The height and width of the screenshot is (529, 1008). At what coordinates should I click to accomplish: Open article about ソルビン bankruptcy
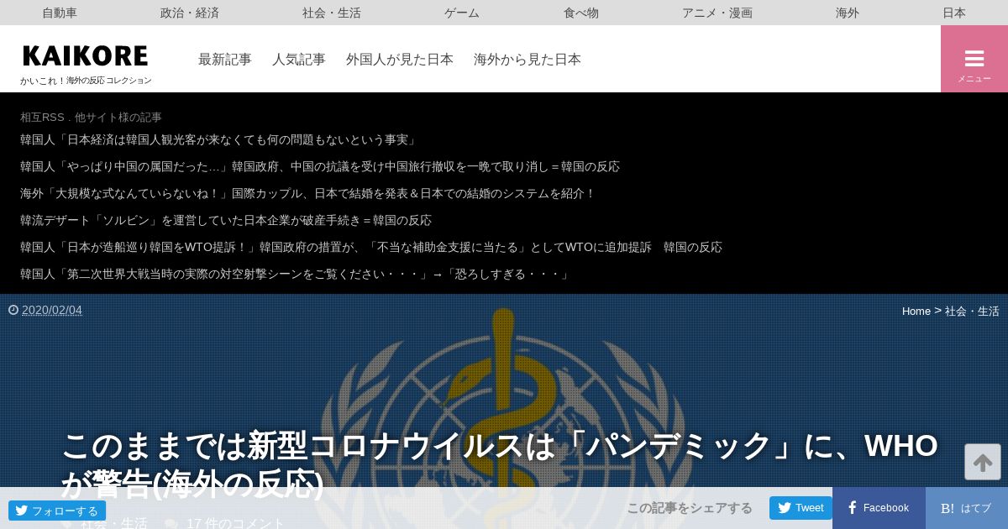226,220
